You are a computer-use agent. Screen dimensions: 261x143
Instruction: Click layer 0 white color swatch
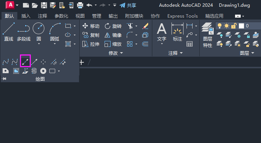(241, 26)
